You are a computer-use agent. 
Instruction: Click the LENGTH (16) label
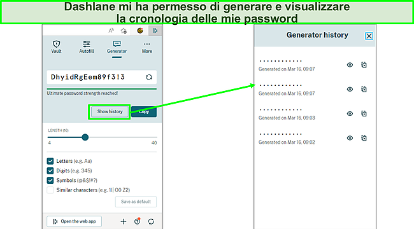[59, 130]
